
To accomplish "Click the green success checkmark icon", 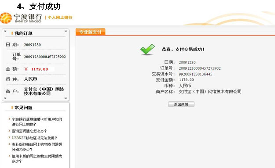I will point(147,49).
